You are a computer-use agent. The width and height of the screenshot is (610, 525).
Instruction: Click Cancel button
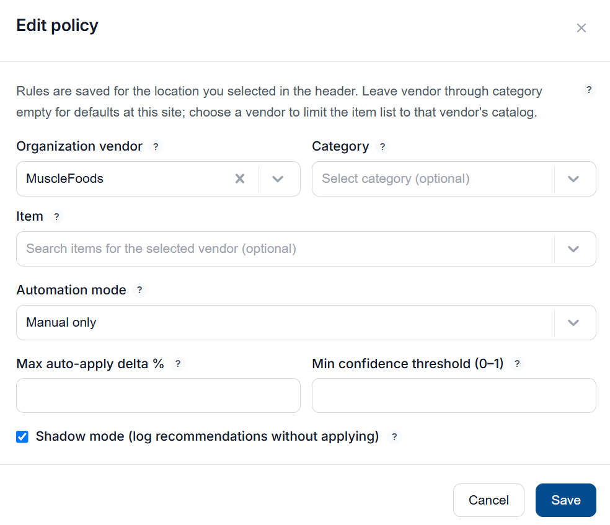[488, 500]
